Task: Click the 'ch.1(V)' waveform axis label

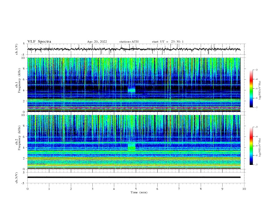Action: (17, 49)
